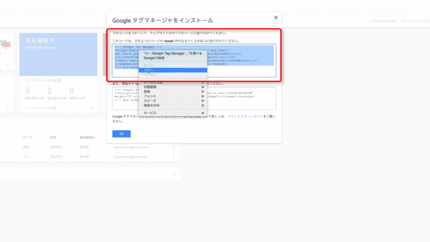Open the three-dot menu for the タグ row

point(173,157)
